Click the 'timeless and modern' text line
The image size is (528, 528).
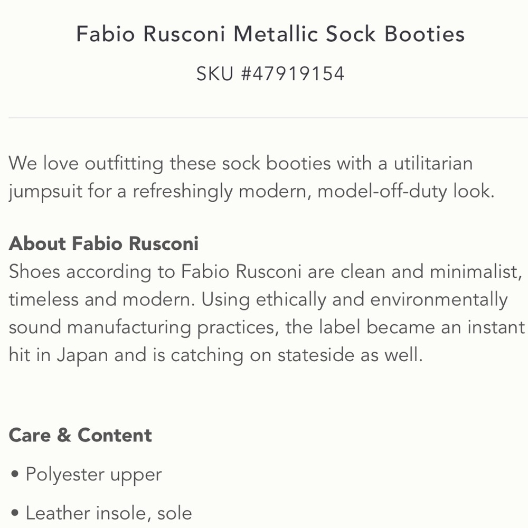[258, 299]
